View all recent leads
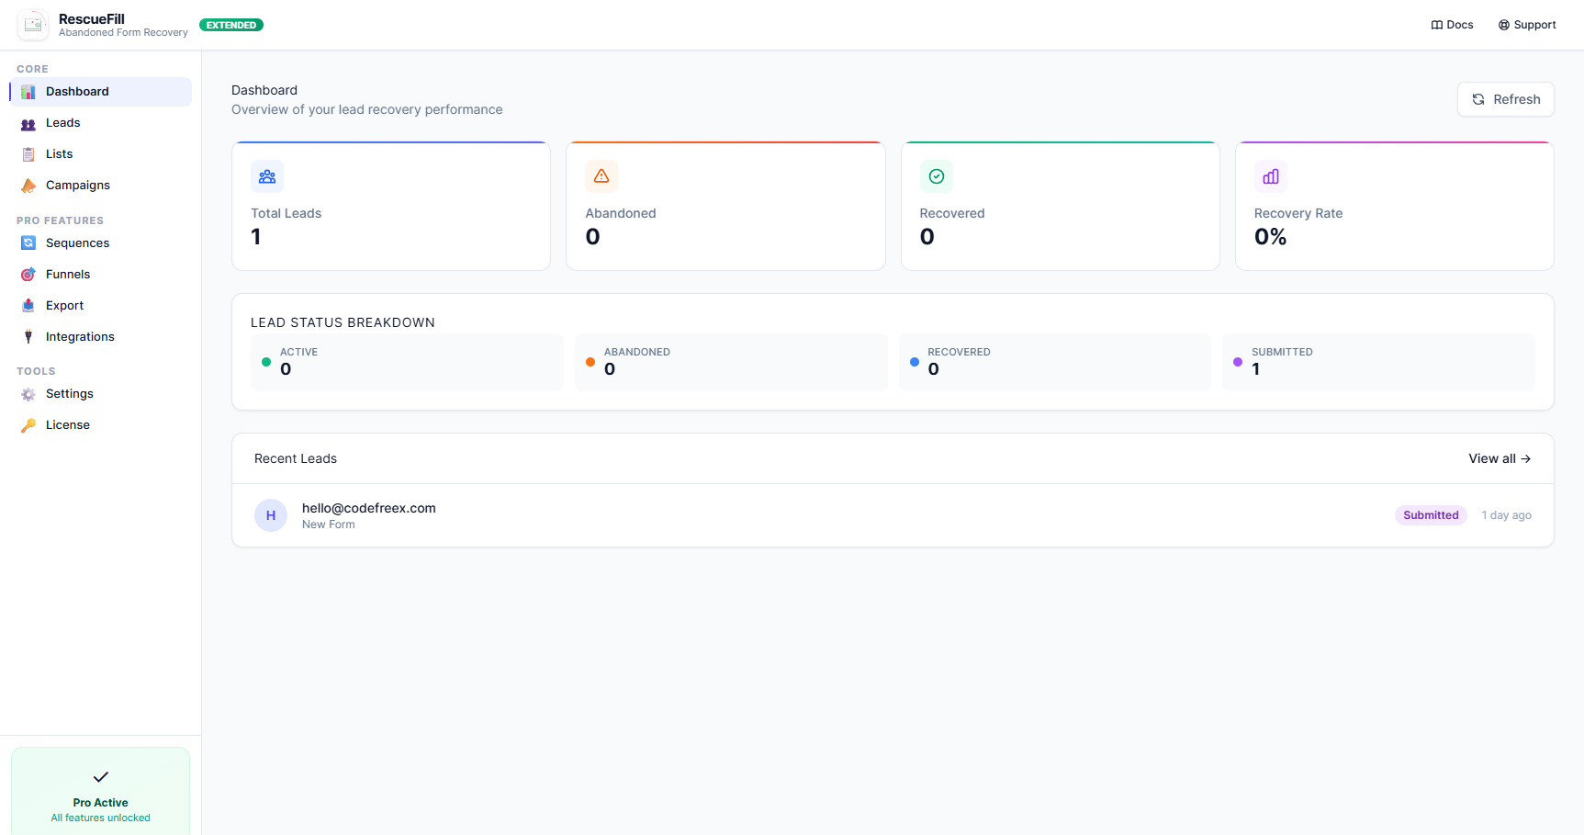Image resolution: width=1584 pixels, height=835 pixels. coord(1500,458)
